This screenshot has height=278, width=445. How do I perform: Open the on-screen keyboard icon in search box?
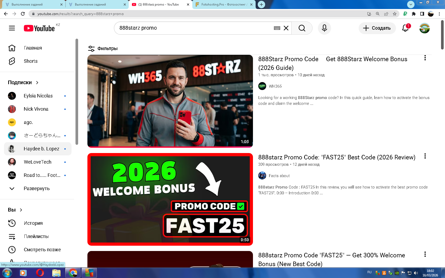277,28
